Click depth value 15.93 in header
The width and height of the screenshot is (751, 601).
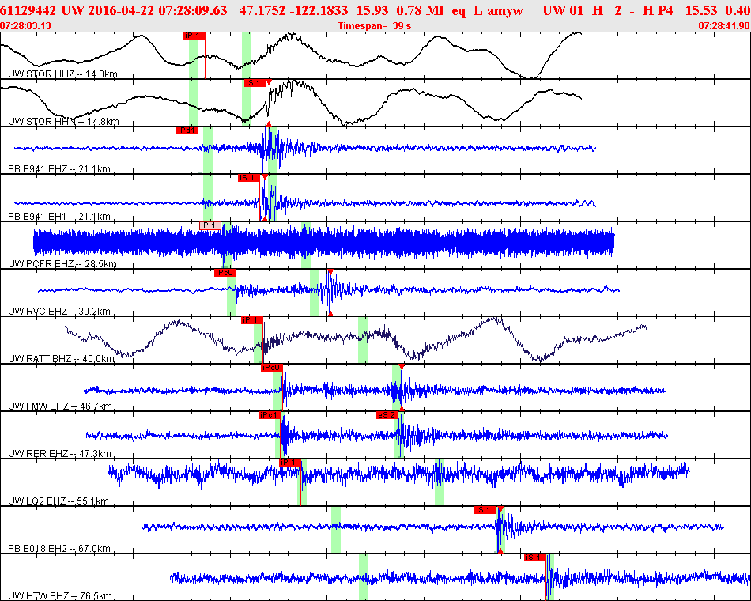coord(372,10)
